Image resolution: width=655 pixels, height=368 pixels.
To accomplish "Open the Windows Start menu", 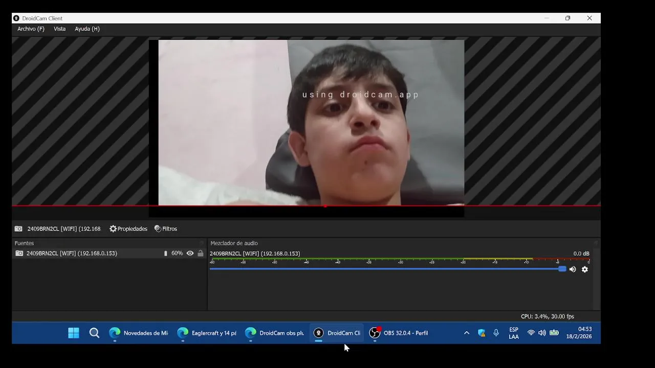I will [x=74, y=333].
